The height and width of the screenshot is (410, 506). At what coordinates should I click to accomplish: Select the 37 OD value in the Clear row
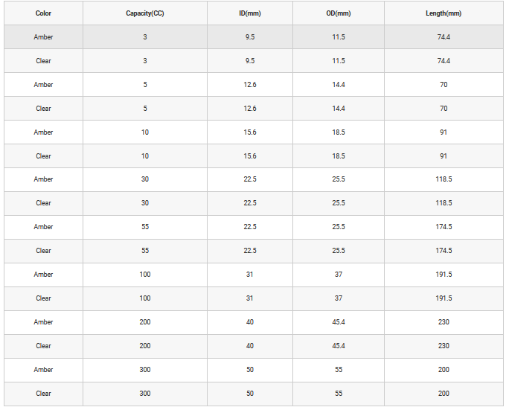[339, 298]
